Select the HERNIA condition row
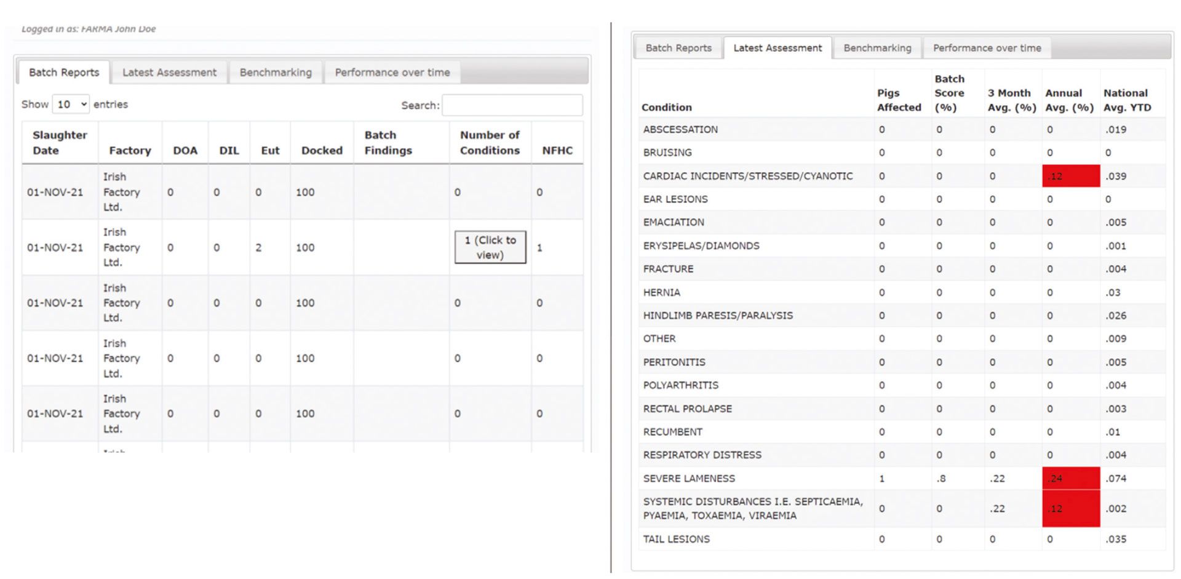The image size is (1181, 579). tap(902, 292)
